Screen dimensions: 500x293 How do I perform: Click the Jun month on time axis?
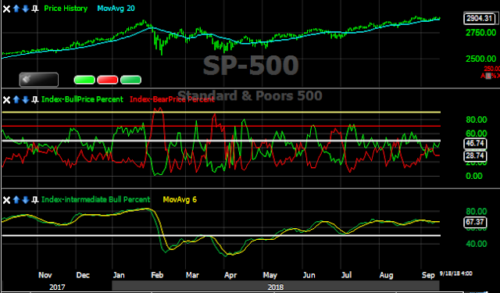tap(309, 275)
